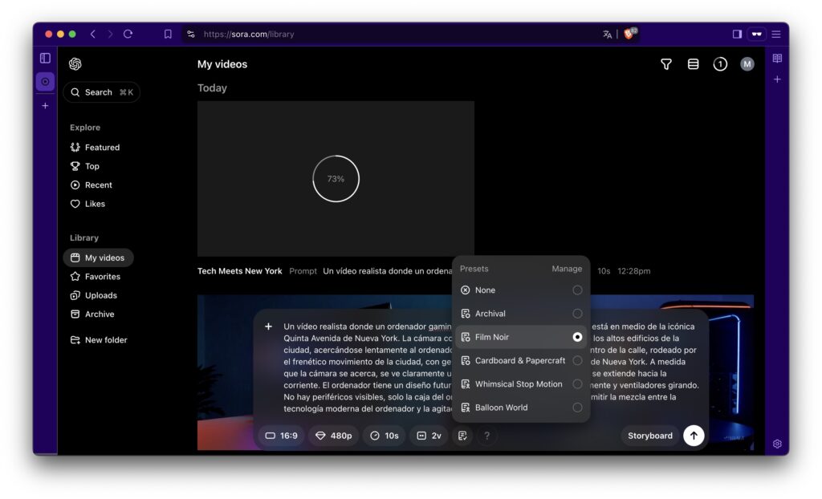Select the Archival preset radio button
This screenshot has width=822, height=499.
tap(577, 314)
